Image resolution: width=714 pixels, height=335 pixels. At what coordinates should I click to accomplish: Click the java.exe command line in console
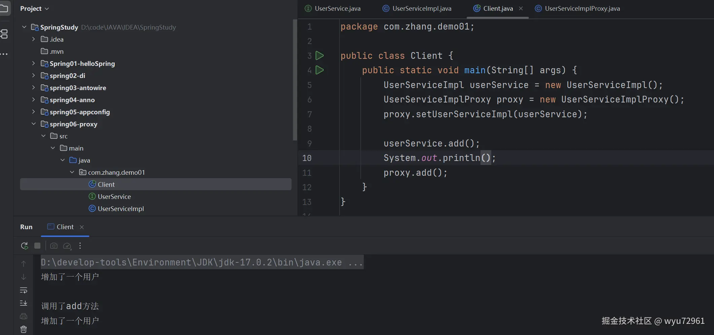point(201,262)
